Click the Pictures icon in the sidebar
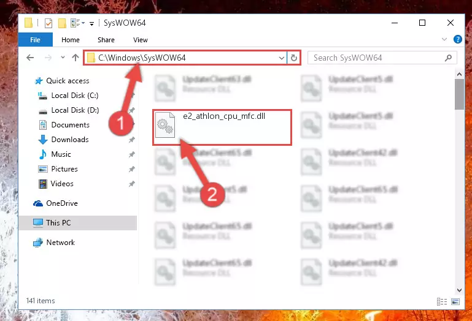Viewport: 472px width, 321px height. [43, 169]
